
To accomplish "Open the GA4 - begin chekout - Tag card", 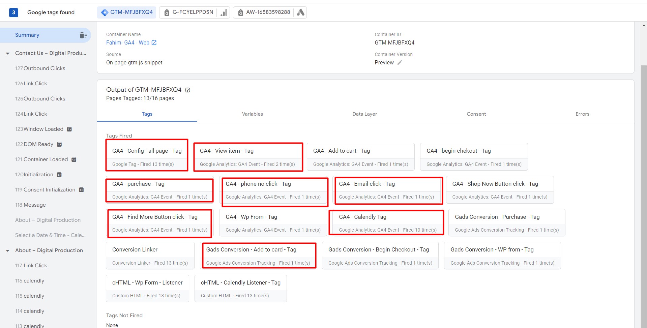I will point(474,157).
